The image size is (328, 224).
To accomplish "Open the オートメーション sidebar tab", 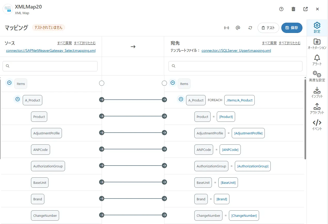I will pos(317,44).
